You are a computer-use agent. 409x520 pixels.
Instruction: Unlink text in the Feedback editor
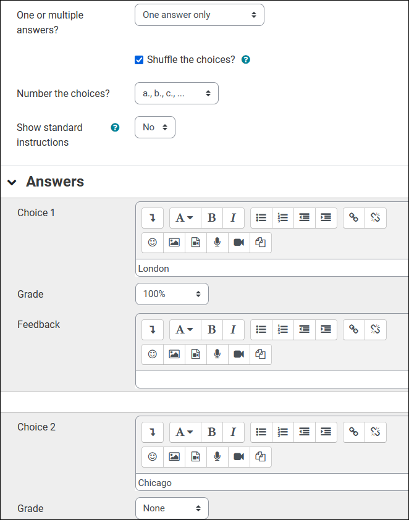[376, 329]
